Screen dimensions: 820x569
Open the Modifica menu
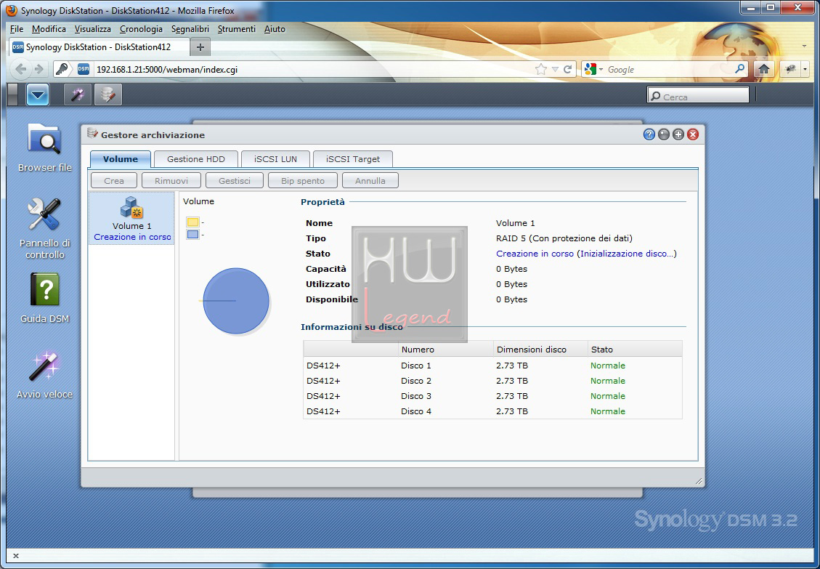tap(49, 29)
